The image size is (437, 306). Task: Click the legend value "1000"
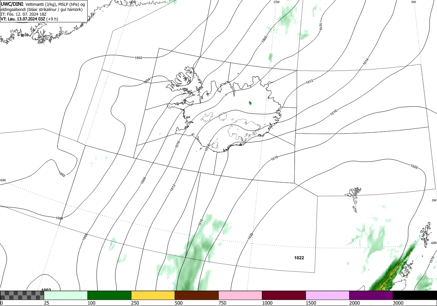(x=267, y=303)
